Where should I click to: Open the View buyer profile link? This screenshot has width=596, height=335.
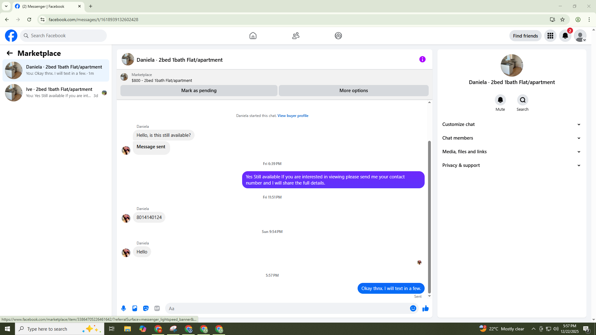click(293, 116)
